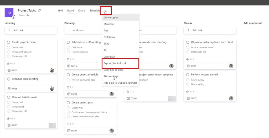Mark Obtain formal acceptance from client complete

[x=188, y=42]
